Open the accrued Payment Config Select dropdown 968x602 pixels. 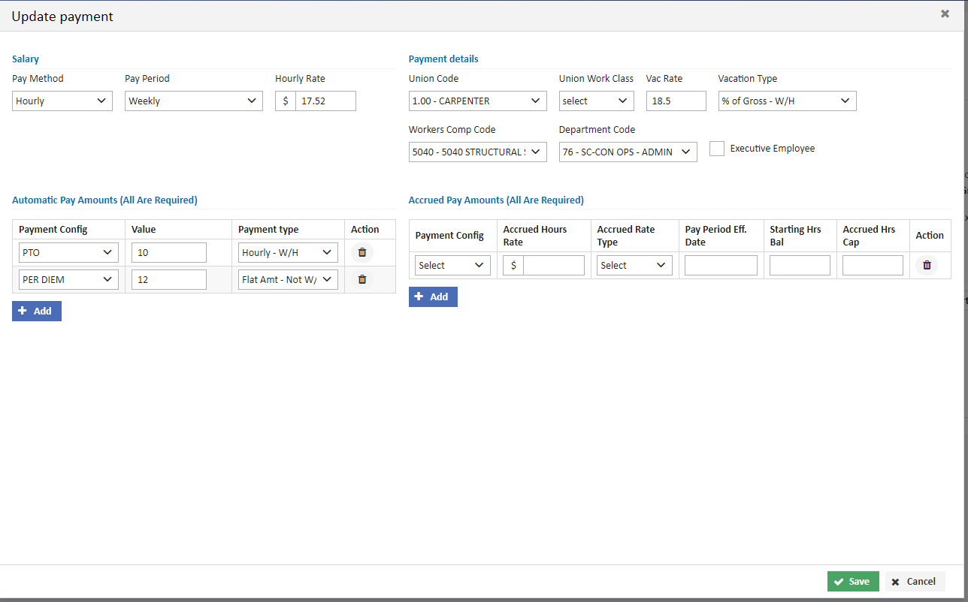(x=453, y=265)
